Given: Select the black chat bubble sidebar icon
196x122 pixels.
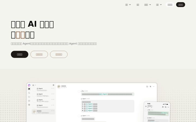Looking at the screenshot, I should pyautogui.click(x=29, y=89).
